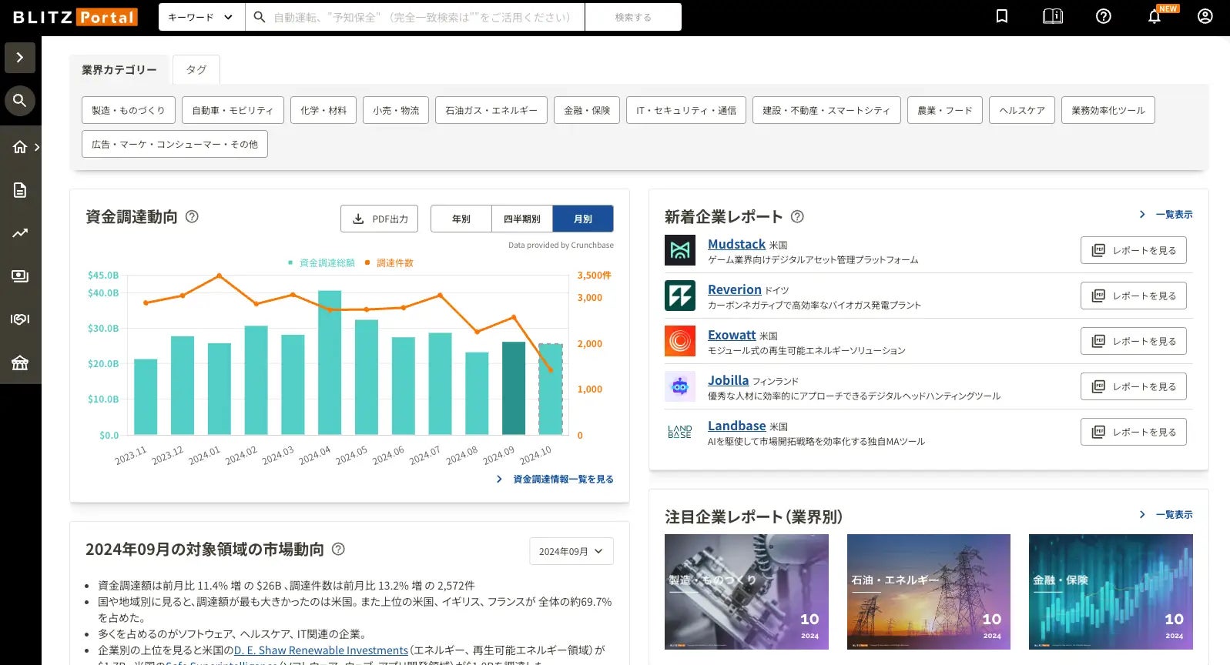This screenshot has width=1230, height=665.
Task: View report for Landbase
Action: (x=1134, y=432)
